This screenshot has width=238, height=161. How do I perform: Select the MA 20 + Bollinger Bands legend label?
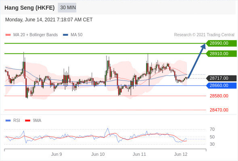tap(35, 35)
